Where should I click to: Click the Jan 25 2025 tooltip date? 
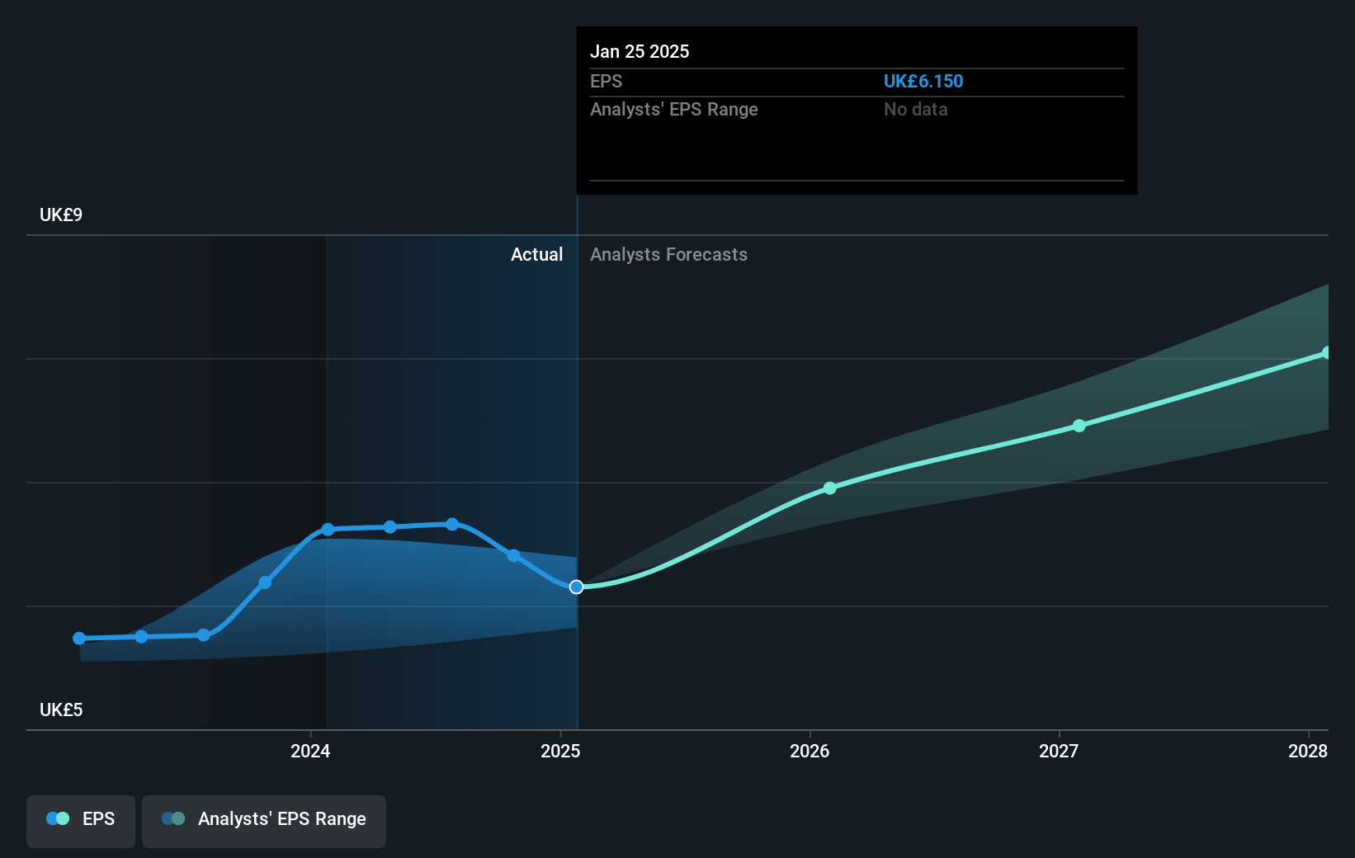(x=640, y=51)
